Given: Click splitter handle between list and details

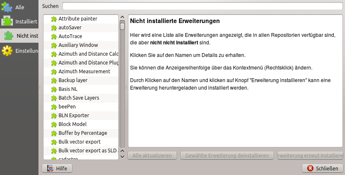Looking at the screenshot, I should [x=126, y=87].
